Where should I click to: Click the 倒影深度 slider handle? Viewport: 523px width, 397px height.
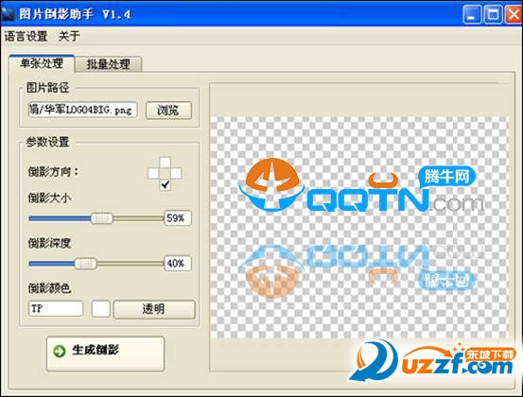86,264
